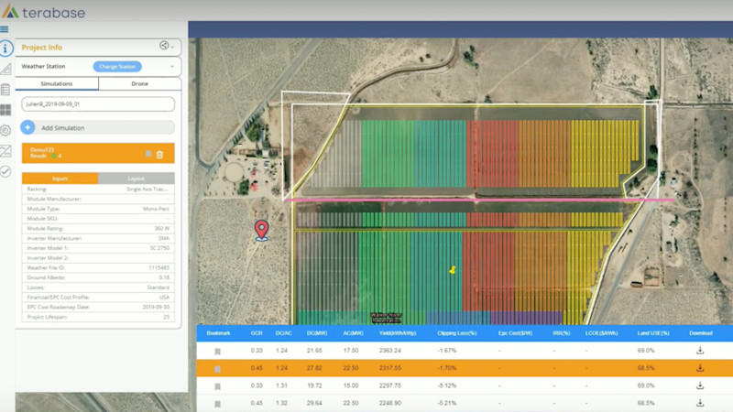Viewport: 733px width, 412px height.
Task: Open the chart graph sidebar icon
Action: click(x=5, y=151)
